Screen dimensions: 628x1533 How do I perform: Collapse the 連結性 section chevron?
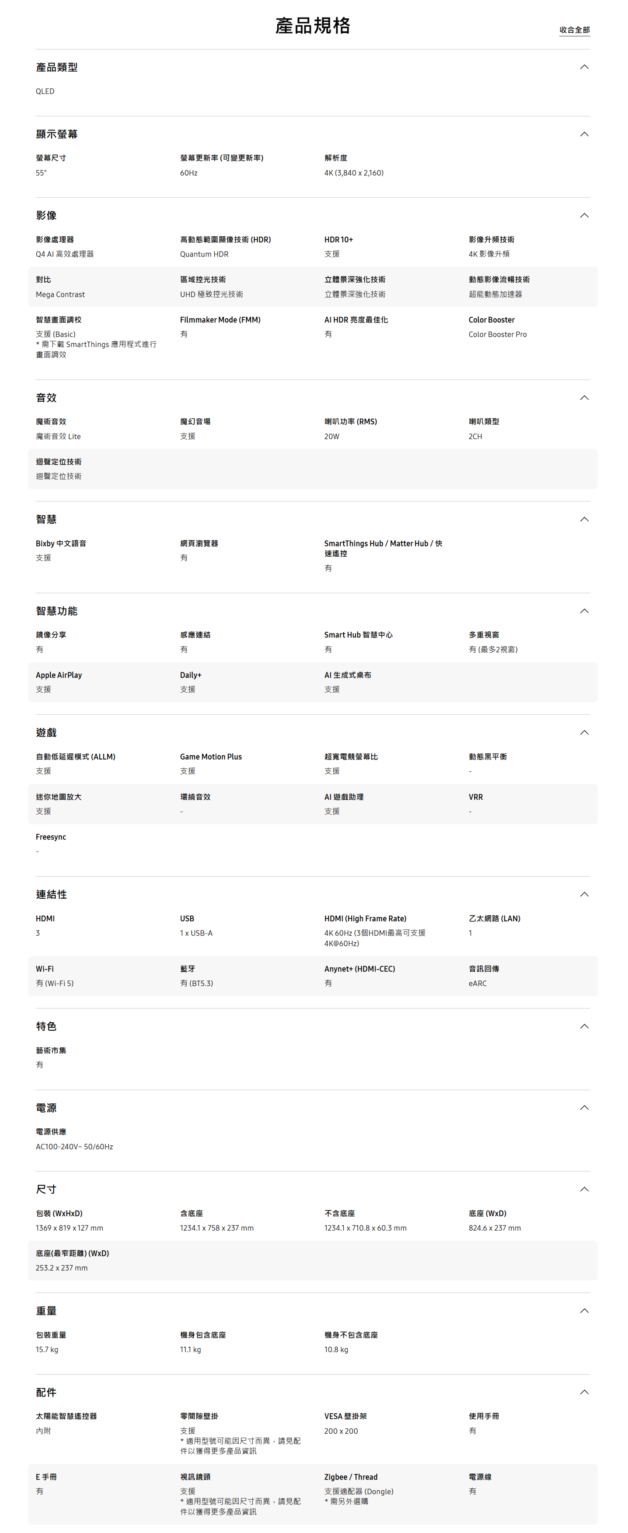coord(584,894)
